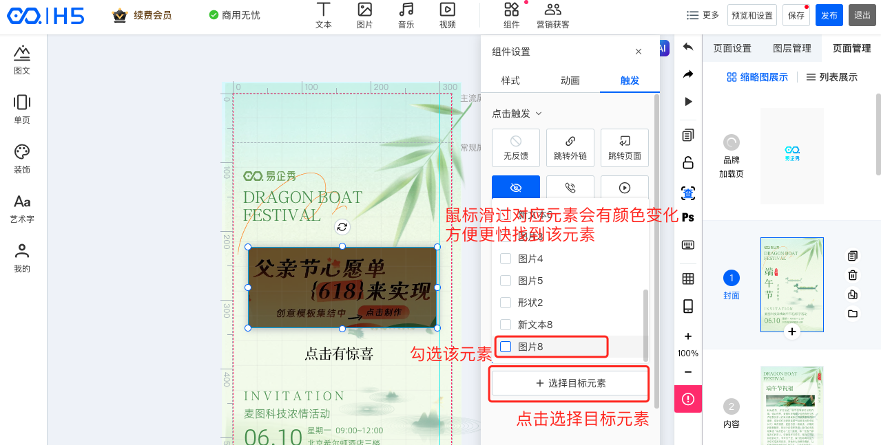Zoom out with the minus icon

point(687,372)
